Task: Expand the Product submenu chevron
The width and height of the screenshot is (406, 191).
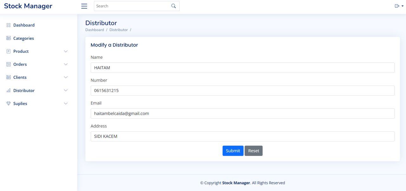Action: [66, 51]
